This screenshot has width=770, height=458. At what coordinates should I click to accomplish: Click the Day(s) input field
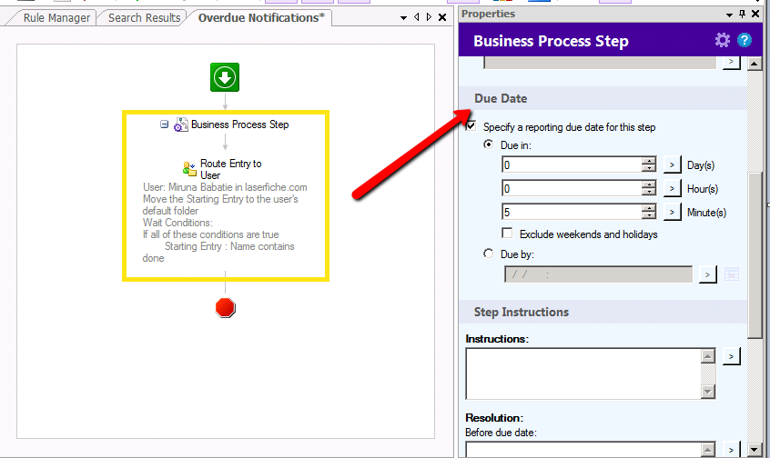pyautogui.click(x=572, y=164)
